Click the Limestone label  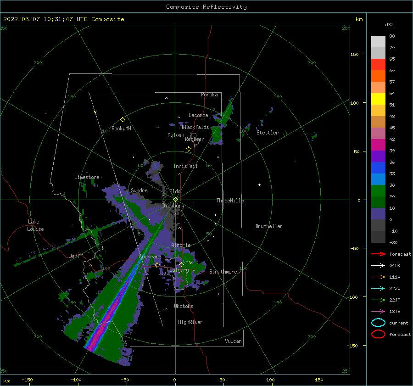point(87,177)
